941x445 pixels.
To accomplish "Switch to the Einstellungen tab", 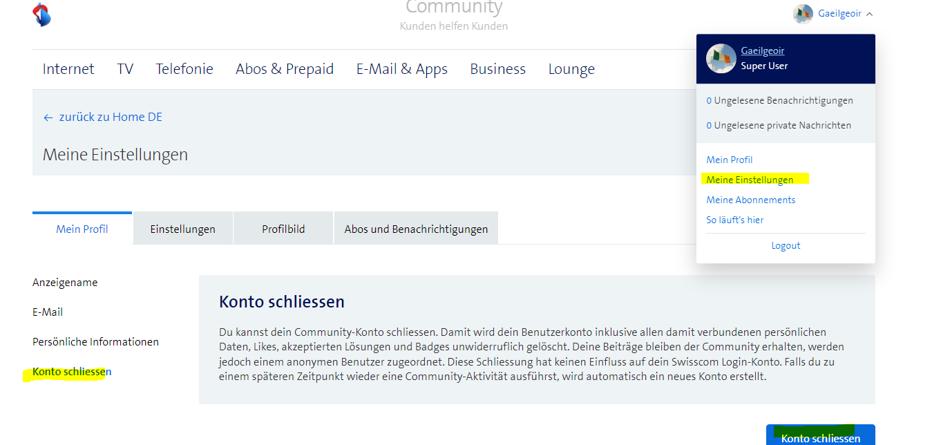I will [182, 229].
